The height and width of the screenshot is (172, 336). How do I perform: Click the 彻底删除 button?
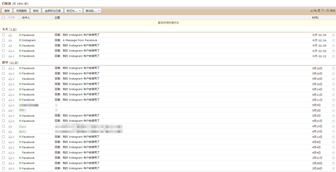pos(21,11)
